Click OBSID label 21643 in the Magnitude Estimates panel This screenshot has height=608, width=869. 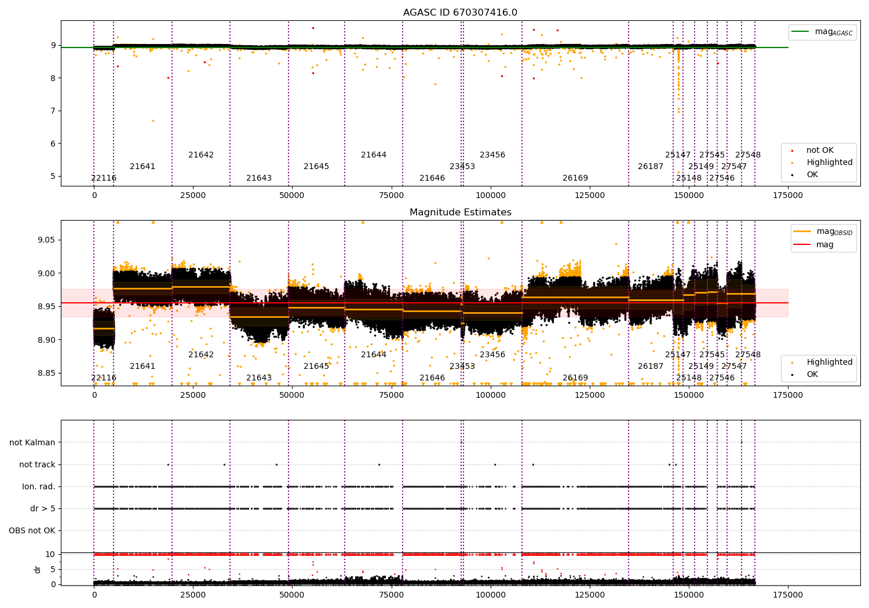click(x=259, y=378)
